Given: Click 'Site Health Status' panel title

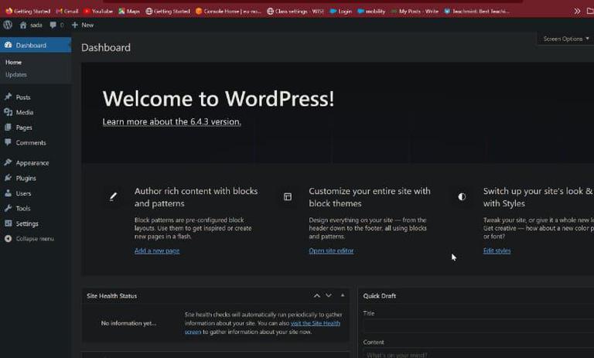Looking at the screenshot, I should tap(111, 296).
